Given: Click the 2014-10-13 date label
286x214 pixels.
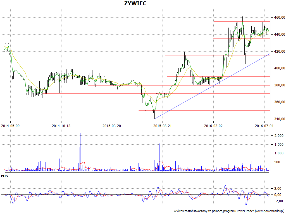Looking at the screenshot, I should point(61,126).
